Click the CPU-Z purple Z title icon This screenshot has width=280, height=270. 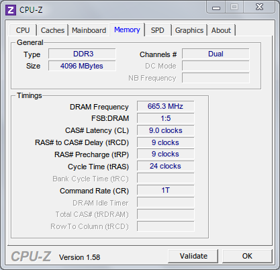pos(11,10)
